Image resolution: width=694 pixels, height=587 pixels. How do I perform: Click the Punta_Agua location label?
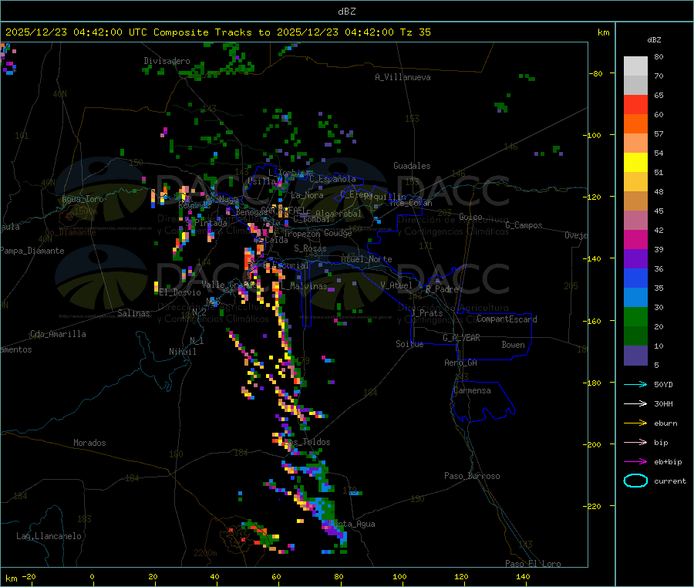click(352, 524)
